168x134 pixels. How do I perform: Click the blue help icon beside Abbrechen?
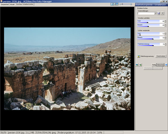tap(166, 64)
